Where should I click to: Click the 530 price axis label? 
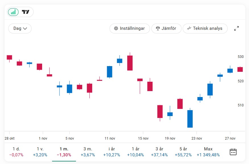click(241, 57)
